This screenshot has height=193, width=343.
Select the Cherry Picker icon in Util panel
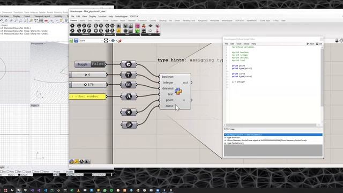(x=144, y=26)
